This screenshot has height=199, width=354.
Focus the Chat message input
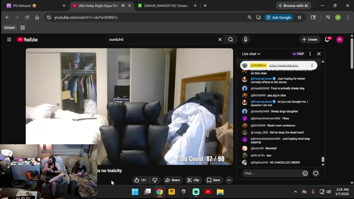coord(272,173)
